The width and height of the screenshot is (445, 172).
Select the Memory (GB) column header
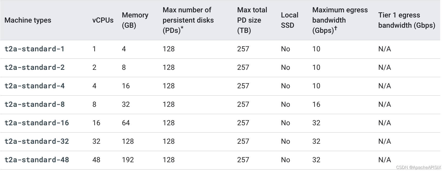pyautogui.click(x=135, y=20)
